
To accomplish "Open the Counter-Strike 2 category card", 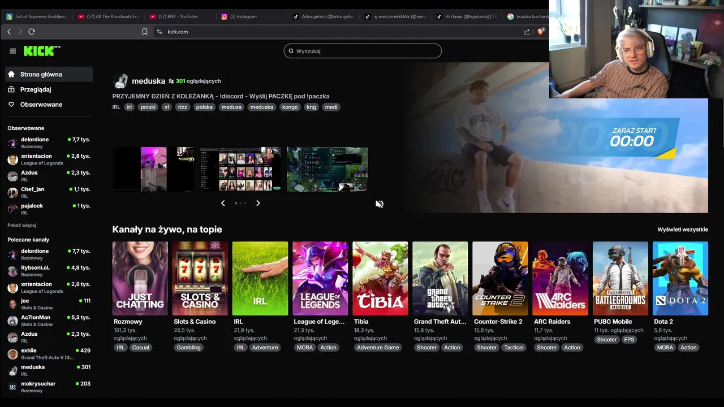I will [x=500, y=278].
